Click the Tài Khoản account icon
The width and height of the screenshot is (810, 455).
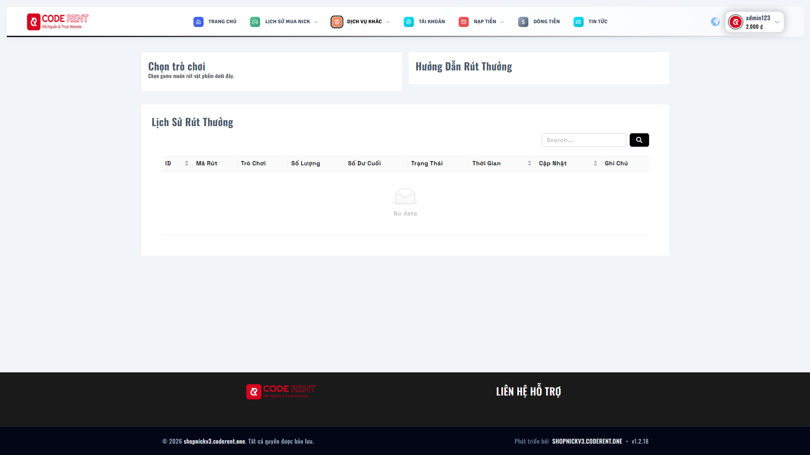coord(409,21)
